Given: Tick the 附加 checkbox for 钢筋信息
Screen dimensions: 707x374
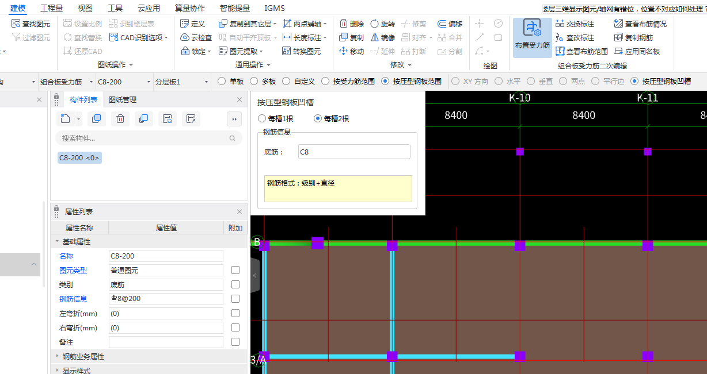Looking at the screenshot, I should (x=235, y=299).
